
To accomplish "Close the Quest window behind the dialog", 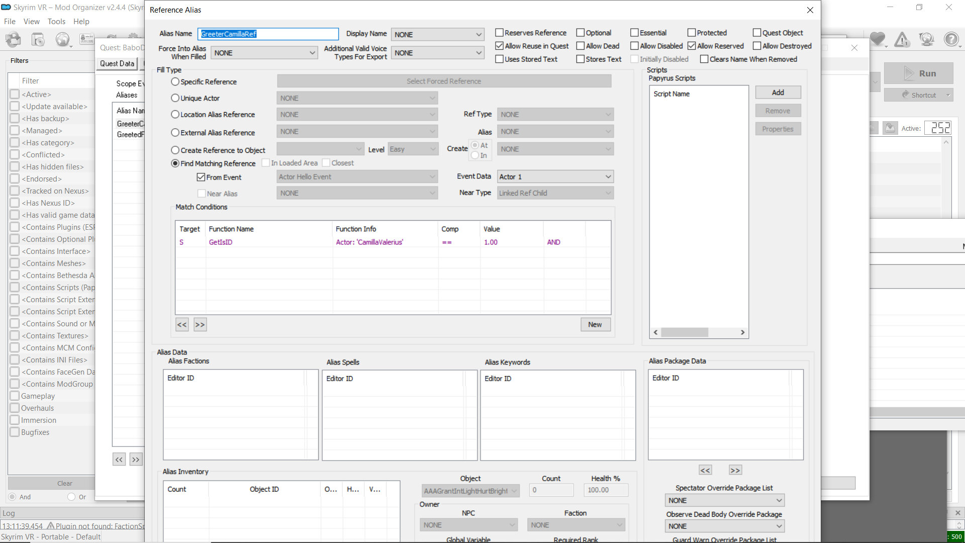I will click(854, 48).
